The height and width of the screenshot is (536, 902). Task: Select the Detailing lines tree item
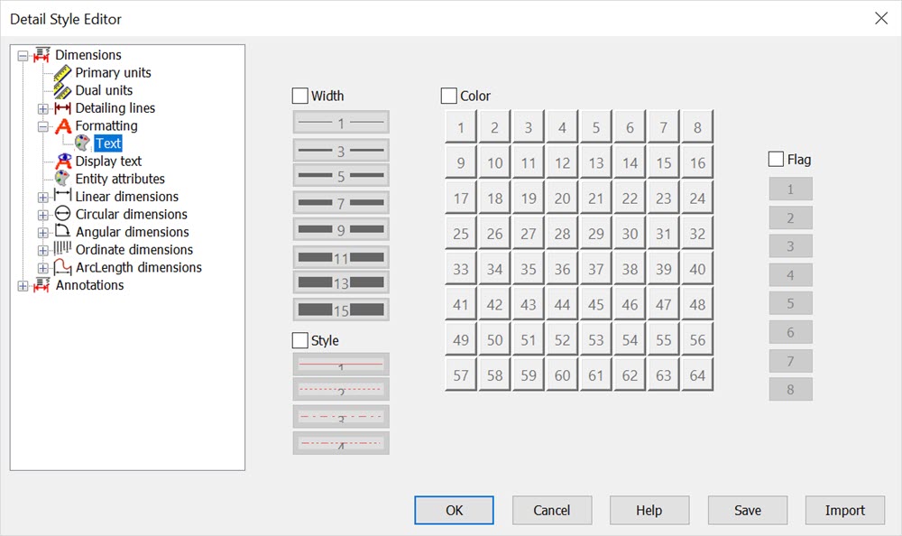pyautogui.click(x=115, y=108)
